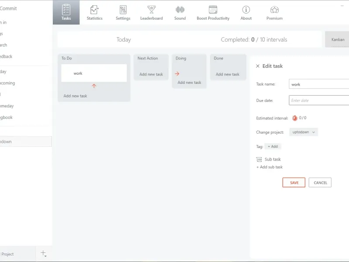Click the Done column header
The image size is (349, 262).
point(219,58)
